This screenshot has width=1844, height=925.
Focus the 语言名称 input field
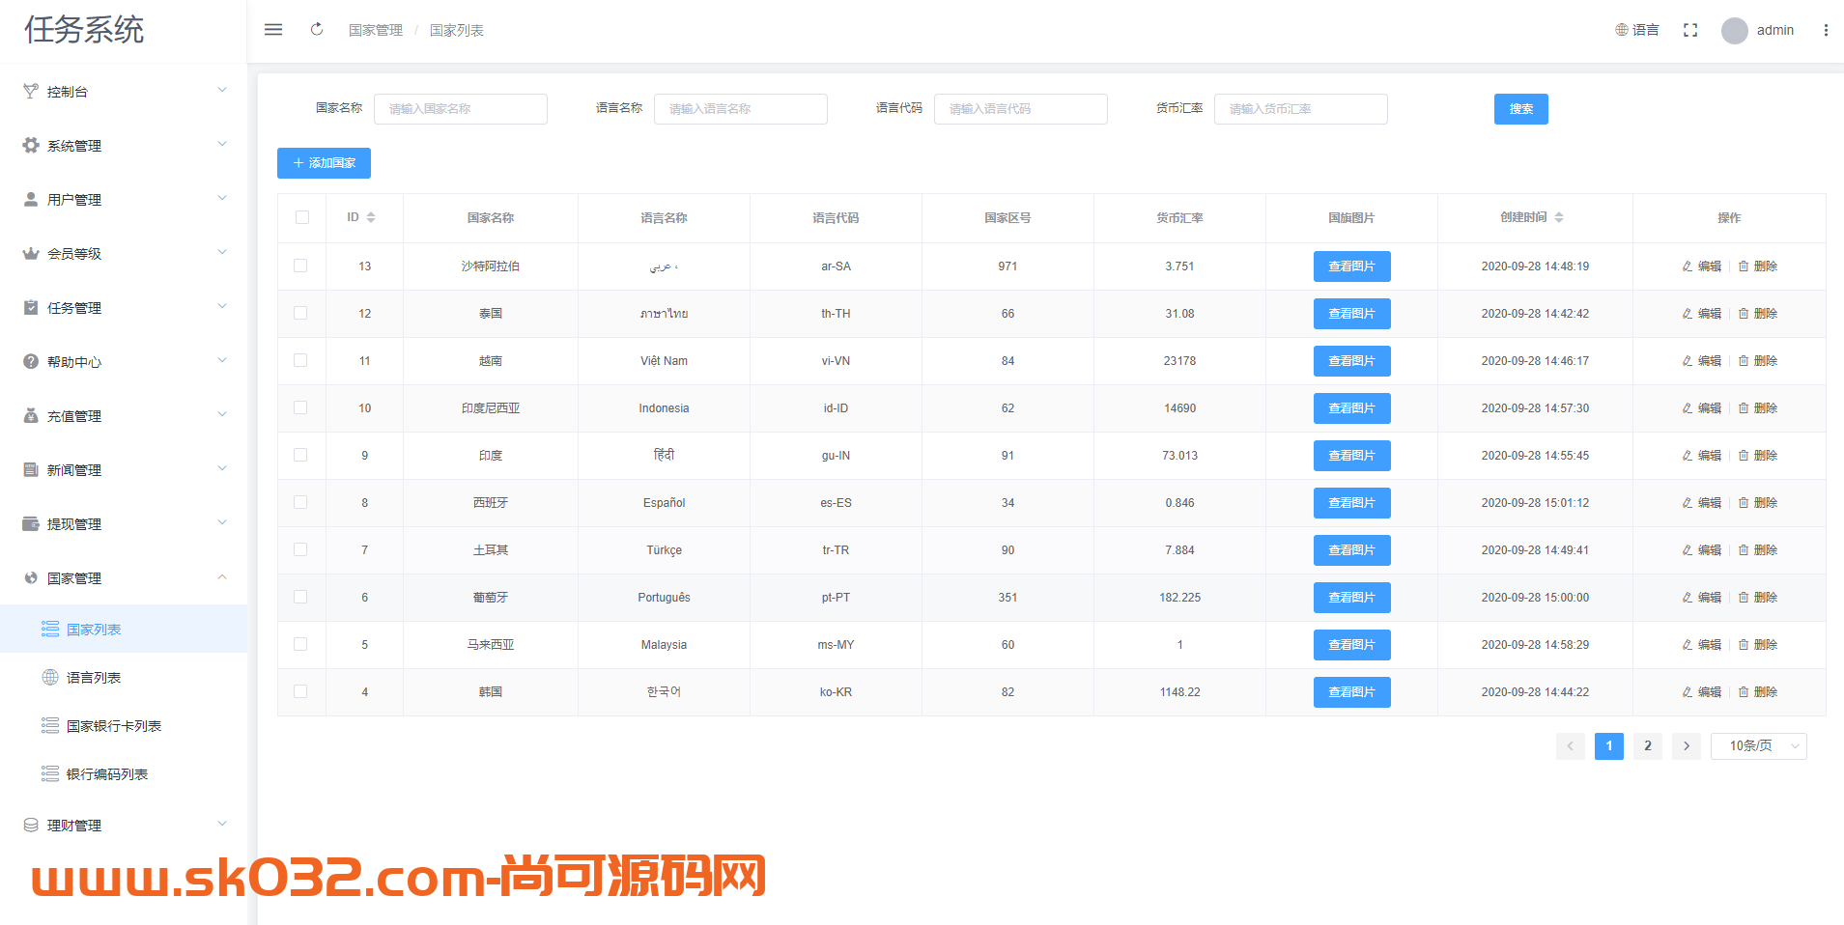pyautogui.click(x=741, y=109)
